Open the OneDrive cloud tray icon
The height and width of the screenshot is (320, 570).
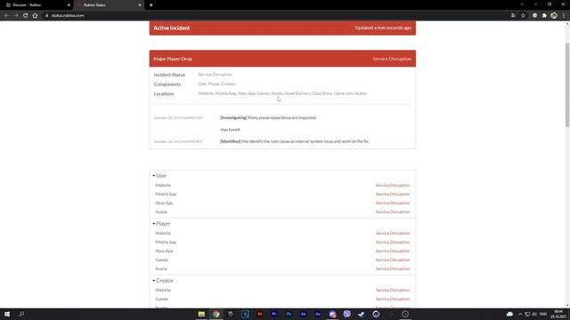pos(509,314)
